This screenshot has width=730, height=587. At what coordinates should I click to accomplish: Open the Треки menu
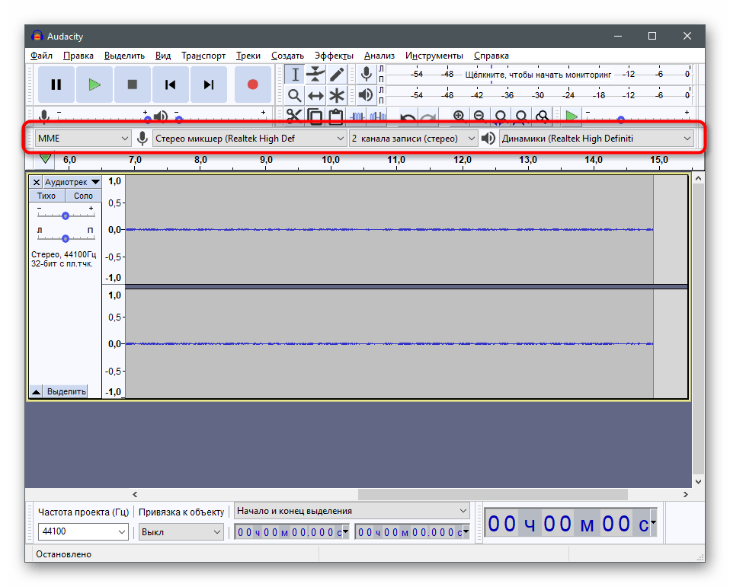(x=248, y=56)
